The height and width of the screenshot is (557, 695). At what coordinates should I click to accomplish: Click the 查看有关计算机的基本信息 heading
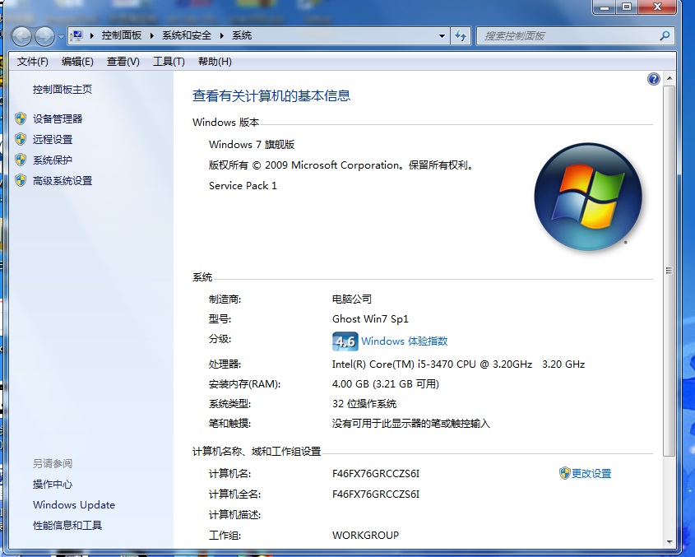(x=271, y=95)
